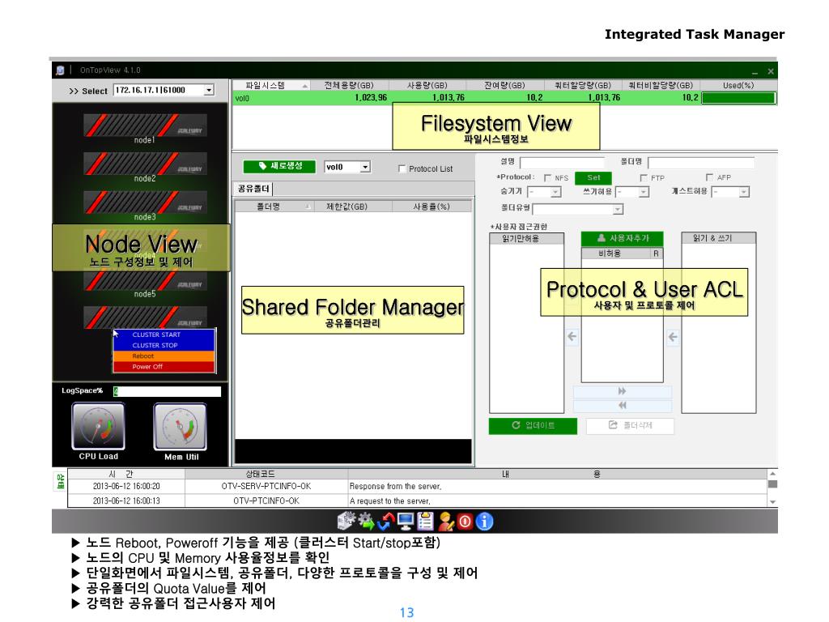The height and width of the screenshot is (622, 829).
Task: Choose Power Off from context menu
Action: coord(164,367)
